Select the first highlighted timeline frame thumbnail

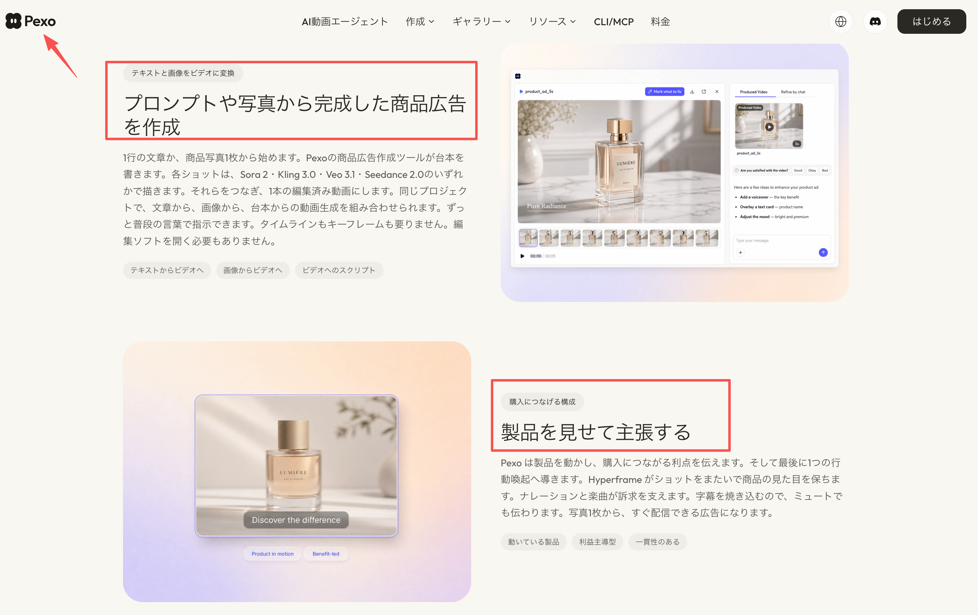point(528,238)
